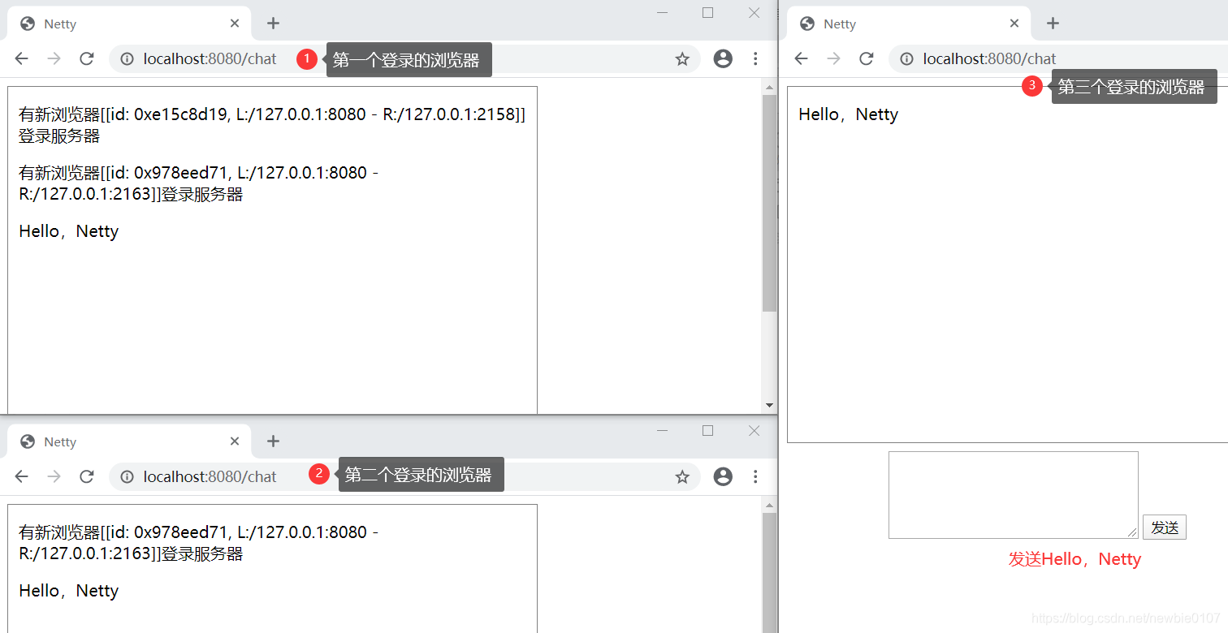Click the 发送 send button
Viewport: 1228px width, 633px height.
[1165, 527]
